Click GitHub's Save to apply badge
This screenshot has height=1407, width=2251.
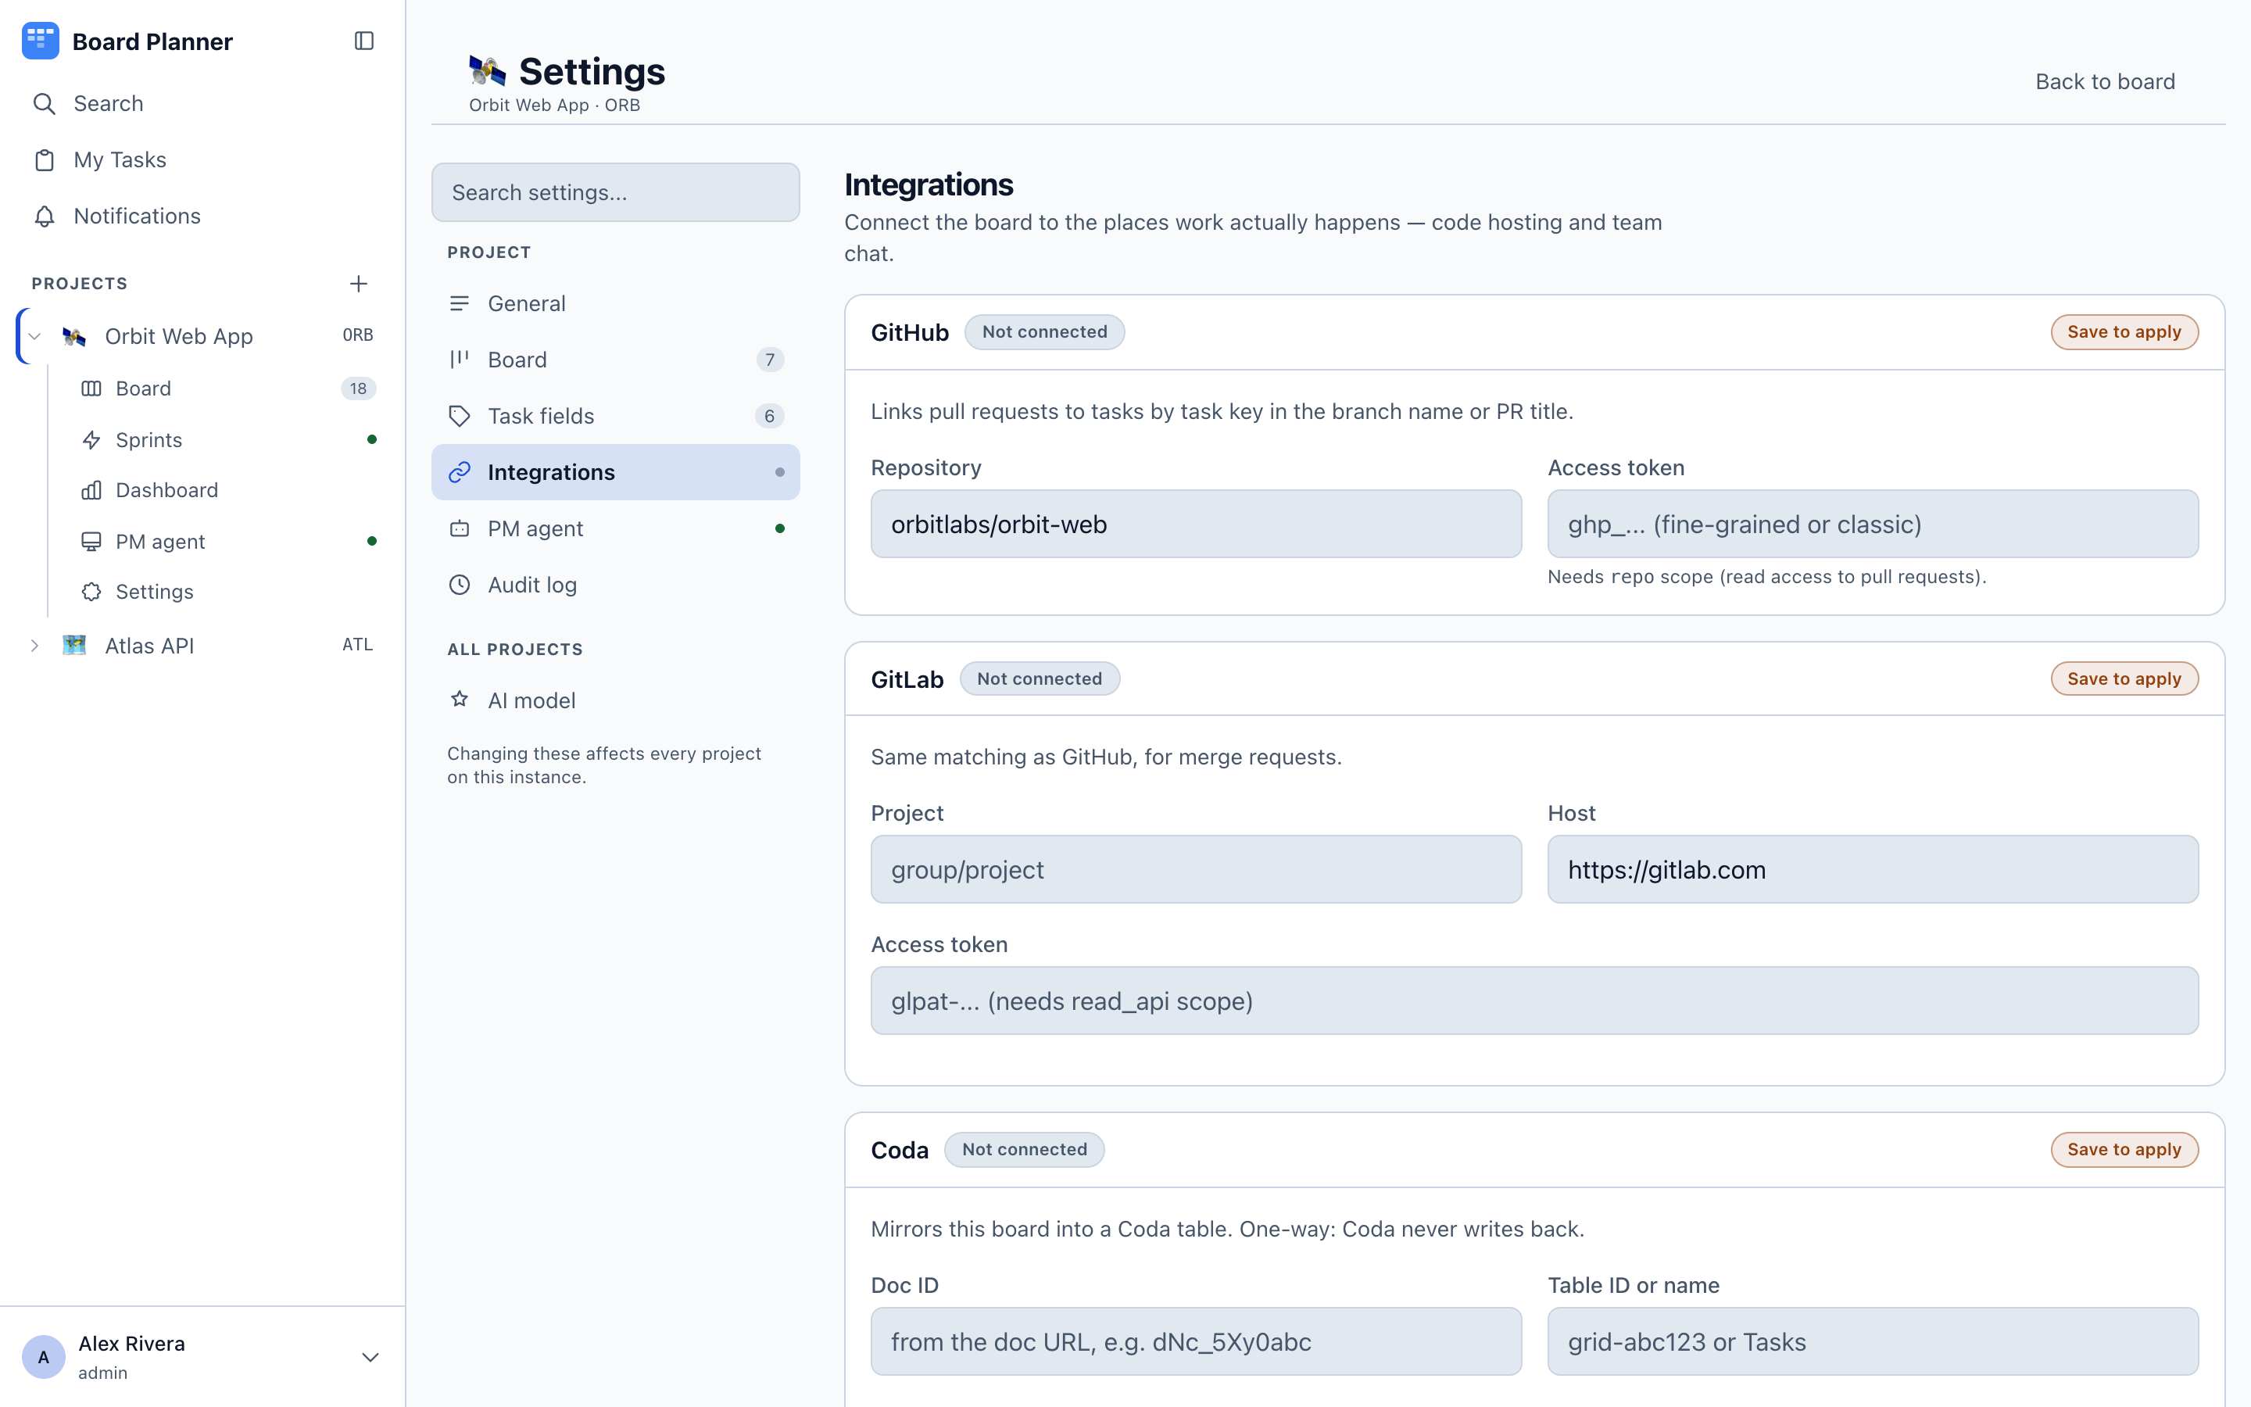click(2124, 332)
